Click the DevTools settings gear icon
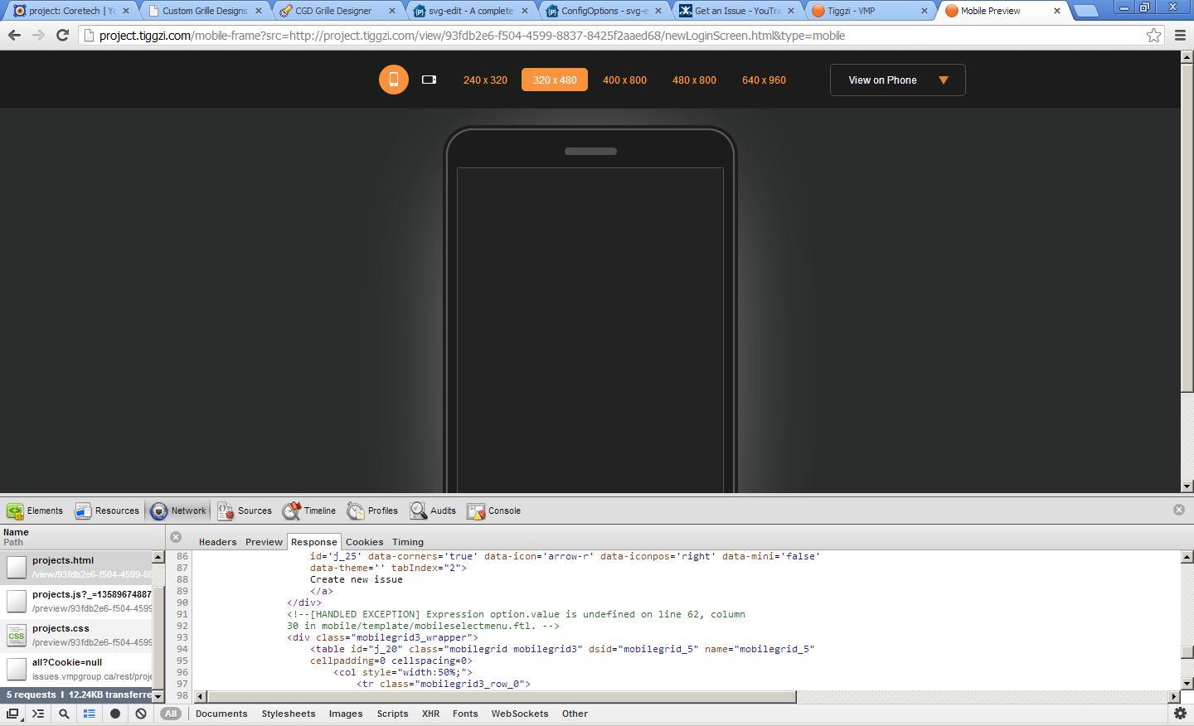The width and height of the screenshot is (1194, 726). pos(1180,714)
